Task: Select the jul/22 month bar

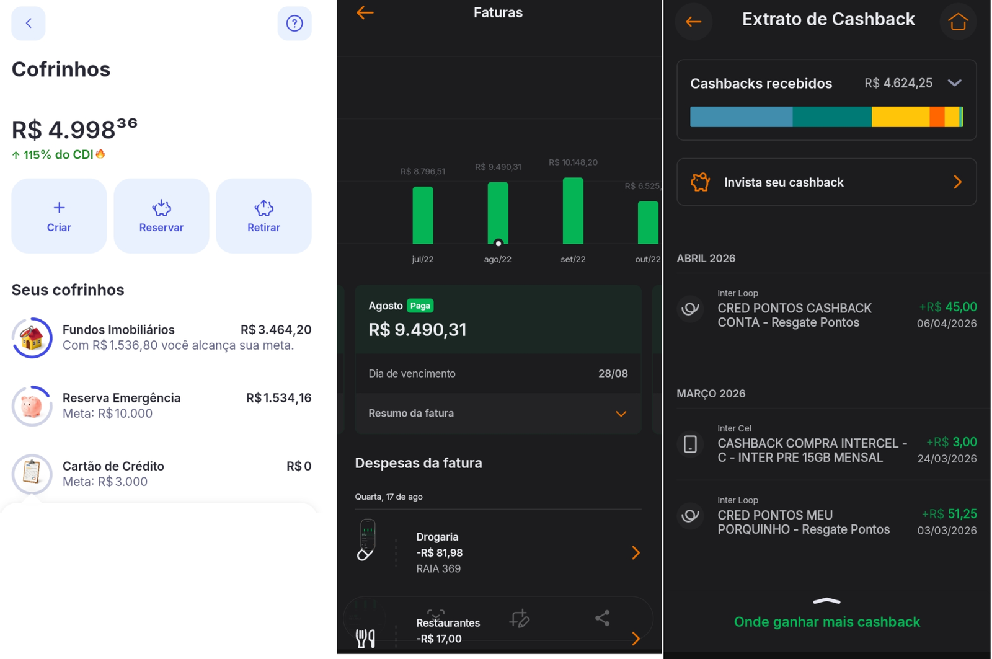Action: [423, 215]
